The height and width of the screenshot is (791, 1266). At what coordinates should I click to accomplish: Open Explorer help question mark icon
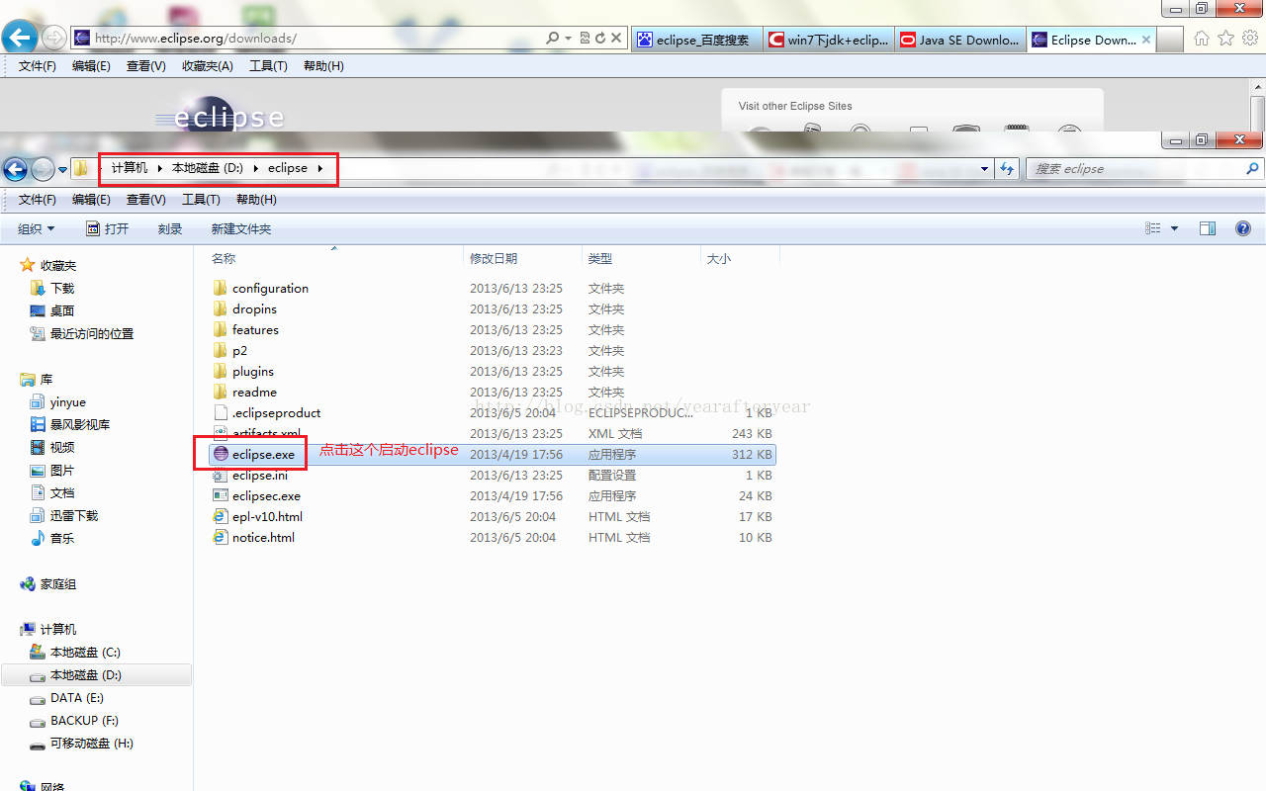click(1243, 228)
